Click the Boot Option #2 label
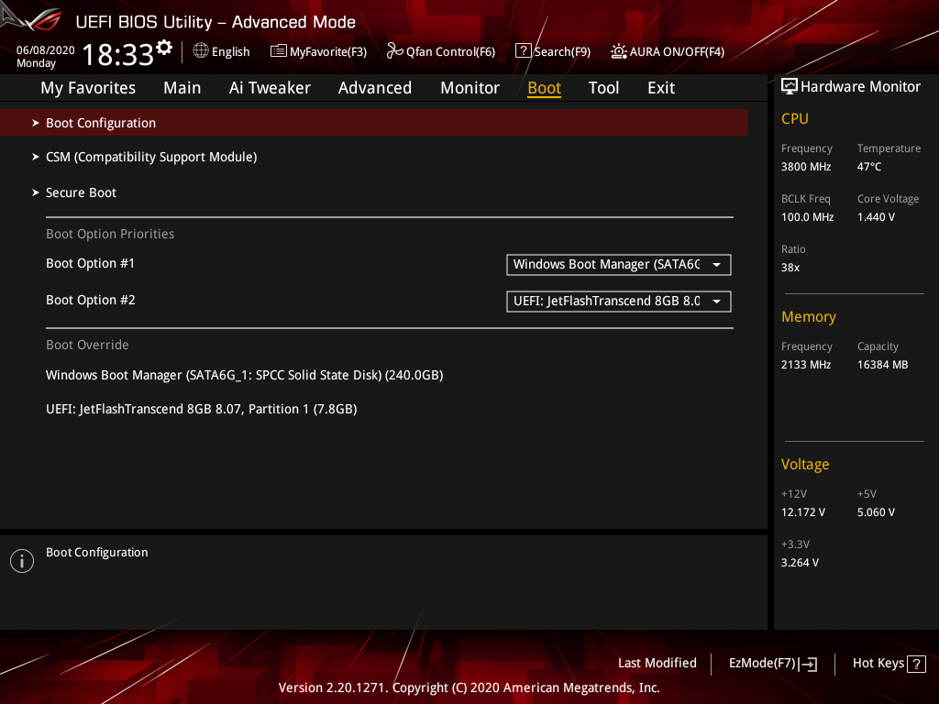 tap(91, 300)
